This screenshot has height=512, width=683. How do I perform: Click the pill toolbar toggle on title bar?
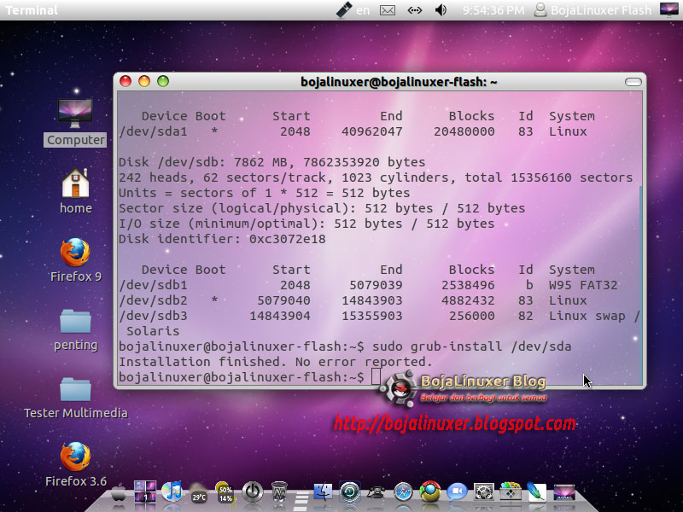[633, 82]
